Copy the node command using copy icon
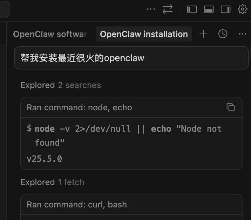The image size is (251, 220). pyautogui.click(x=230, y=107)
